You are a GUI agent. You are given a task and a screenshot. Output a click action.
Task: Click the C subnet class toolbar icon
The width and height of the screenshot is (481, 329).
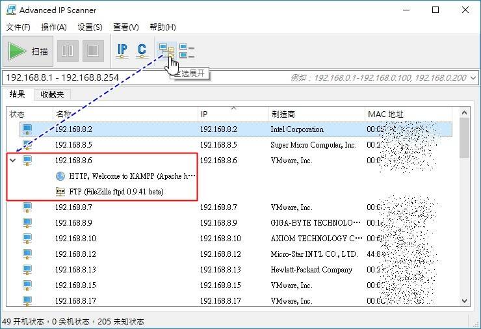tap(142, 51)
